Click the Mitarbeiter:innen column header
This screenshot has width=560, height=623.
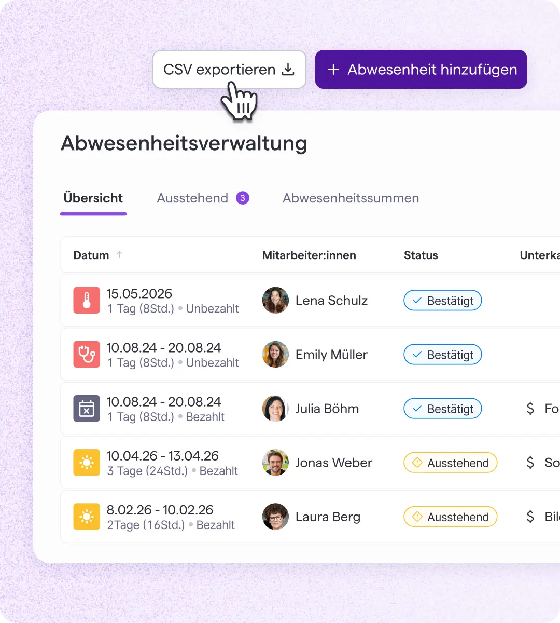coord(309,255)
